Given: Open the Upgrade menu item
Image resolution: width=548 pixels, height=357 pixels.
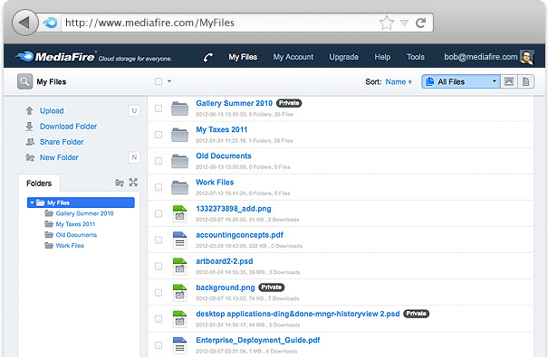Looking at the screenshot, I should (x=344, y=57).
